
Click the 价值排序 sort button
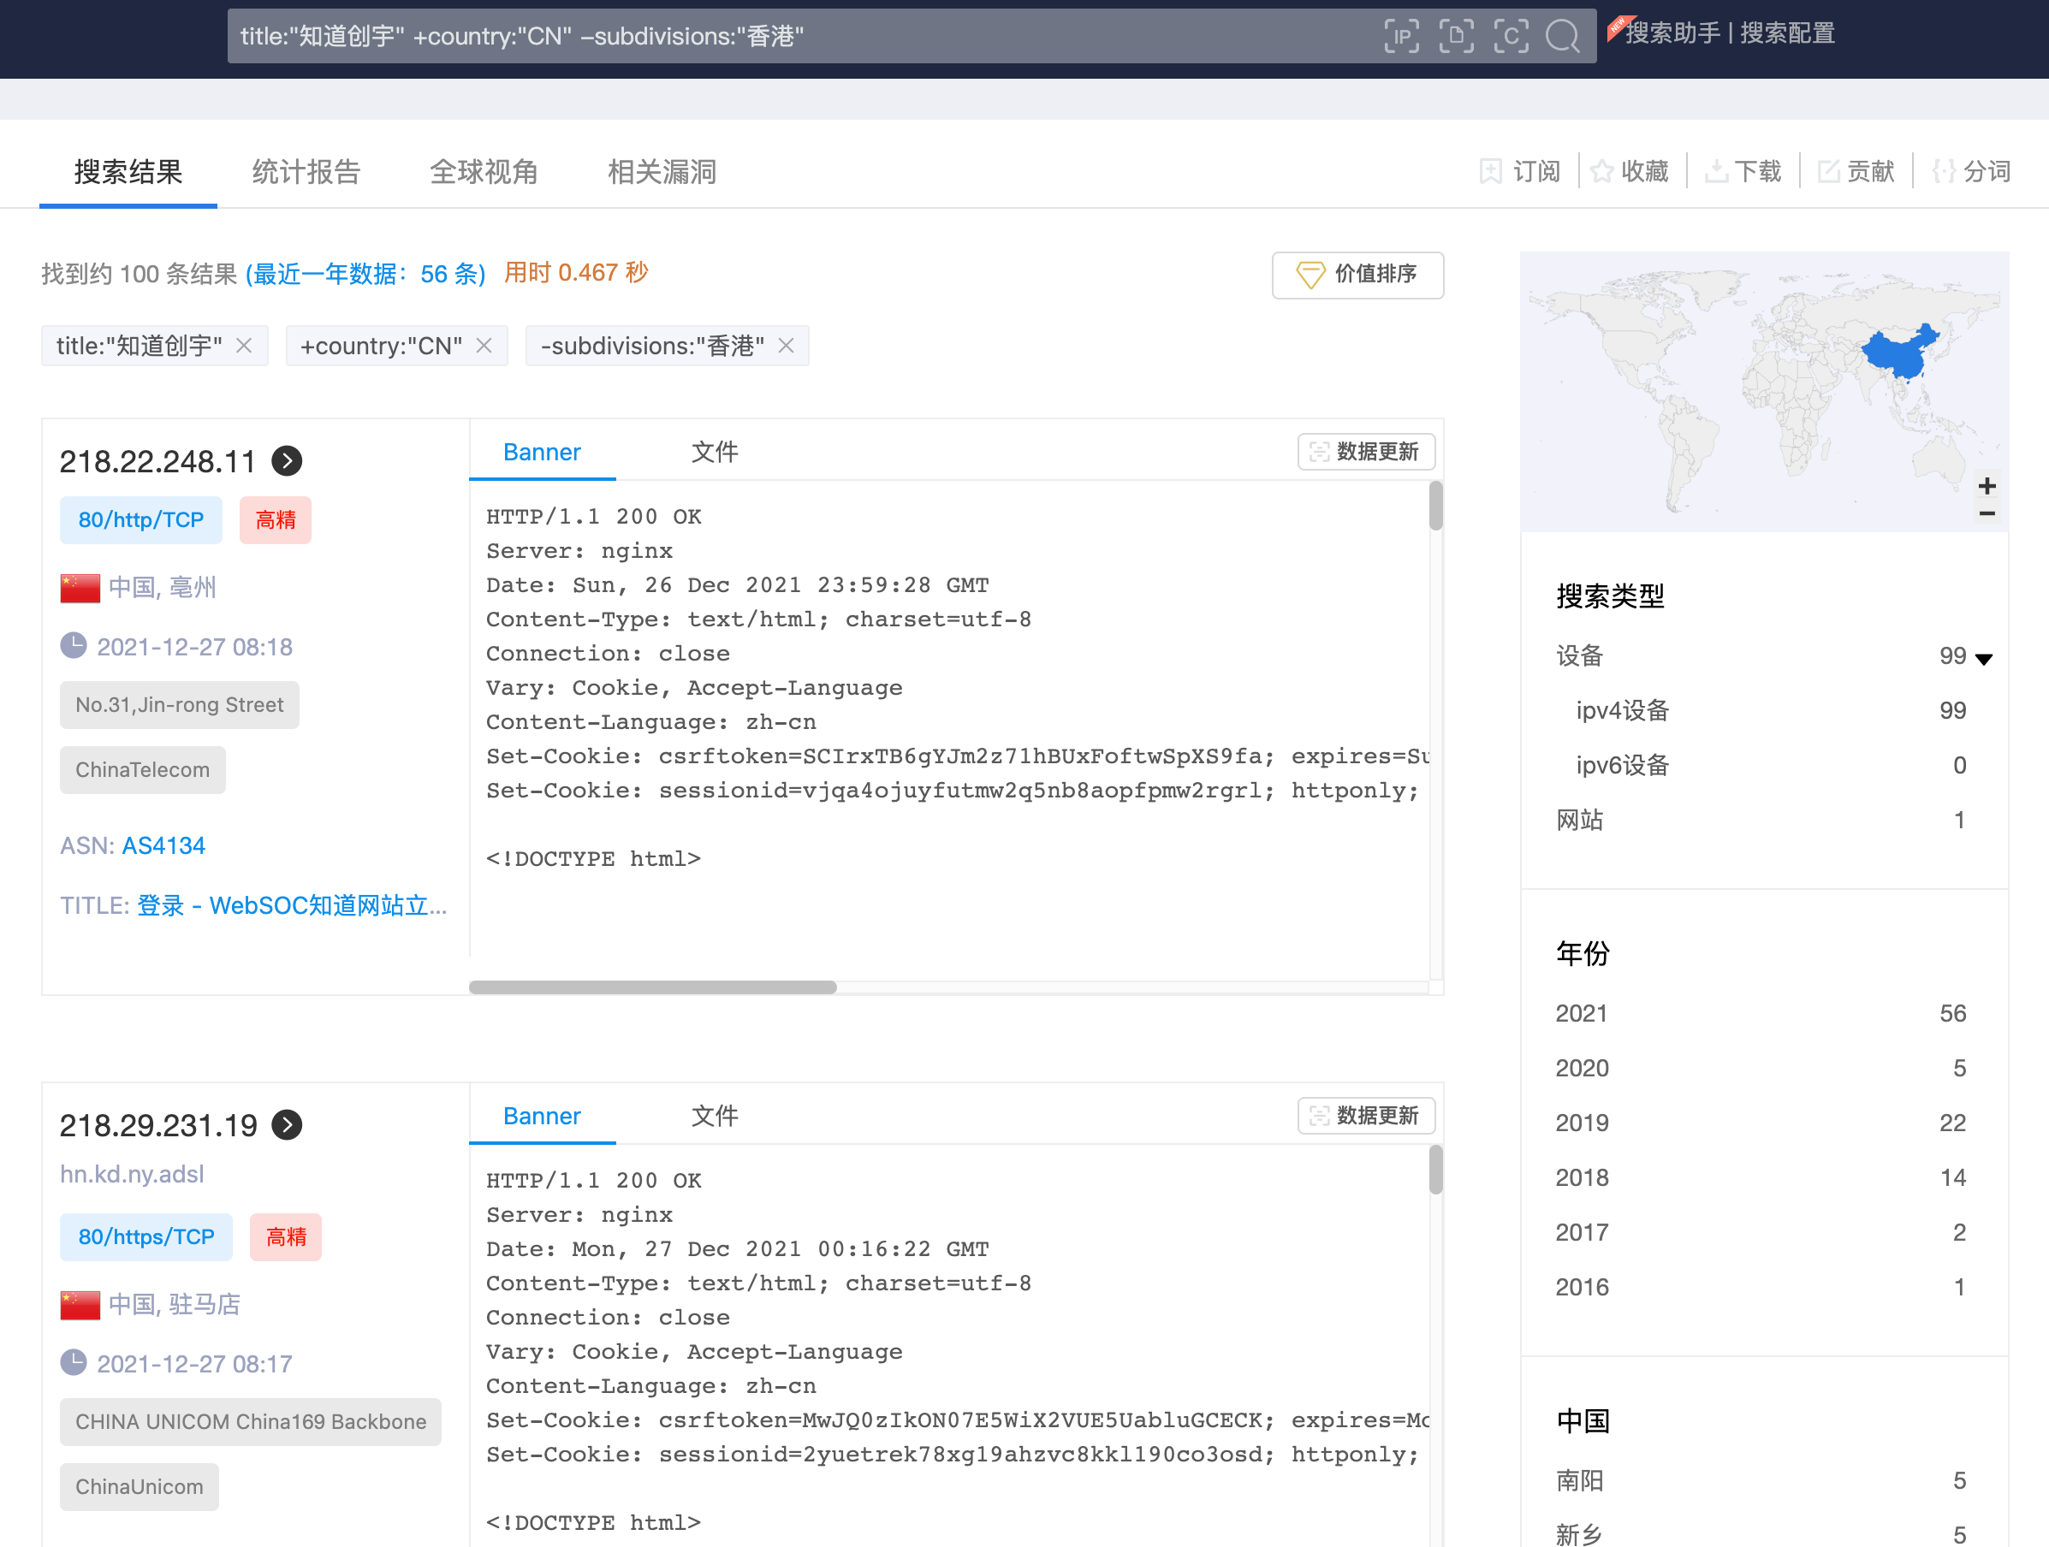pos(1357,274)
